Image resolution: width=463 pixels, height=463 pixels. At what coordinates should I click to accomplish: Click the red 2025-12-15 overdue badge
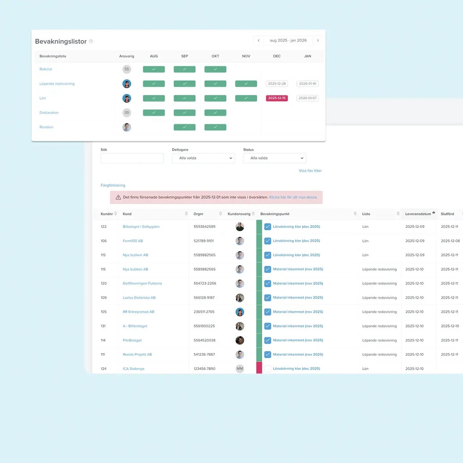[277, 98]
